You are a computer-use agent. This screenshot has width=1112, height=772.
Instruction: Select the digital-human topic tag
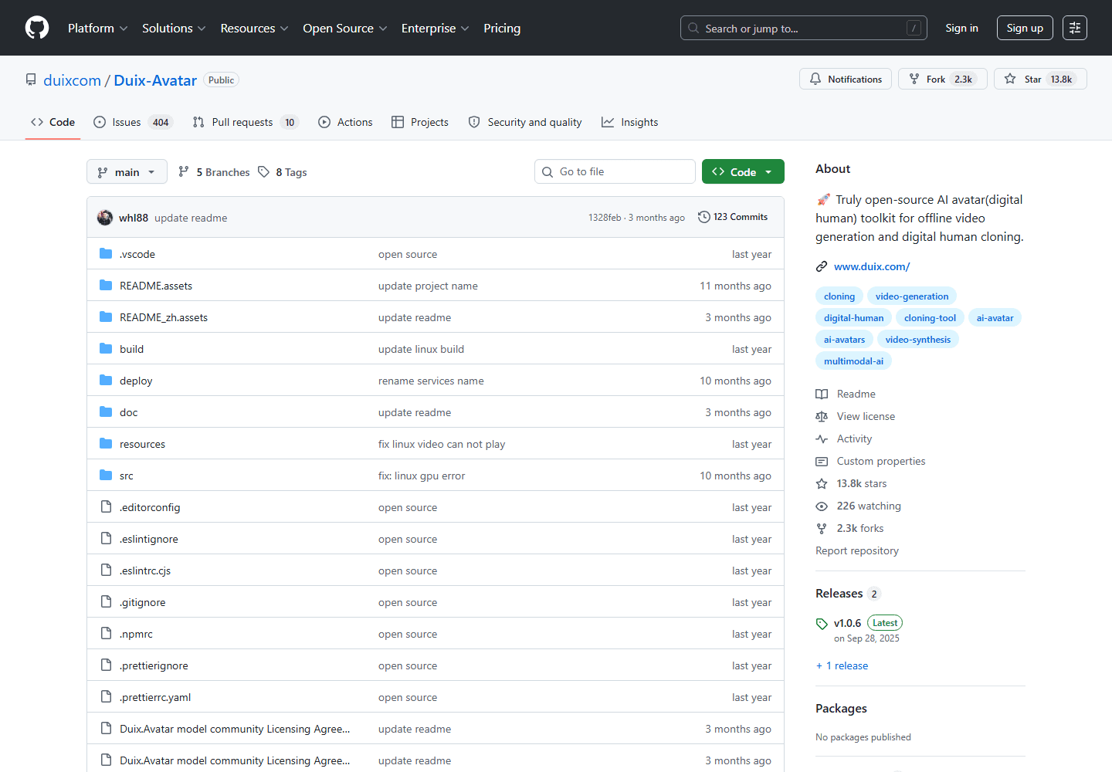click(853, 318)
